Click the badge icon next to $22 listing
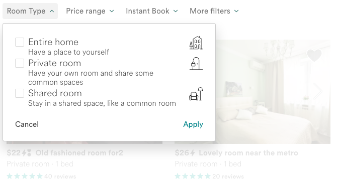 pos(29,153)
